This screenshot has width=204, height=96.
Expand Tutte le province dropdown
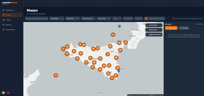click(88, 18)
